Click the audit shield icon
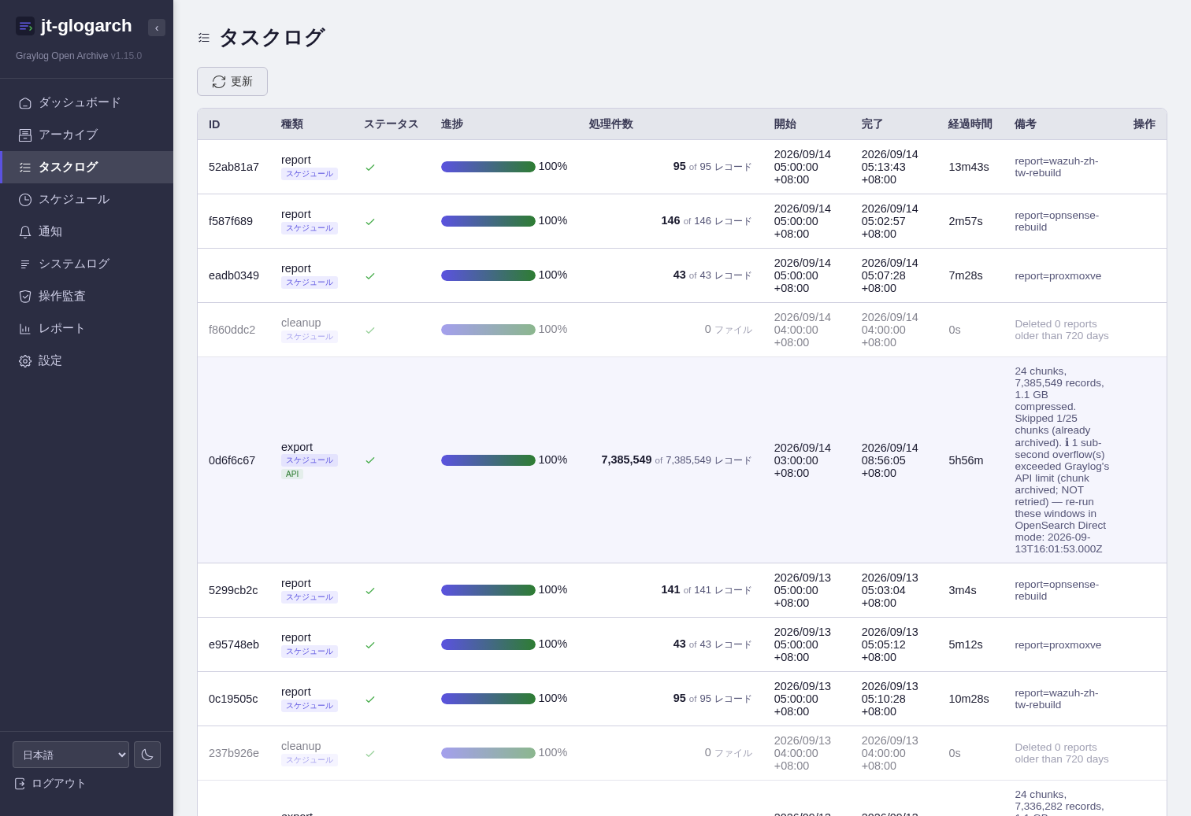This screenshot has height=816, width=1191. point(25,297)
